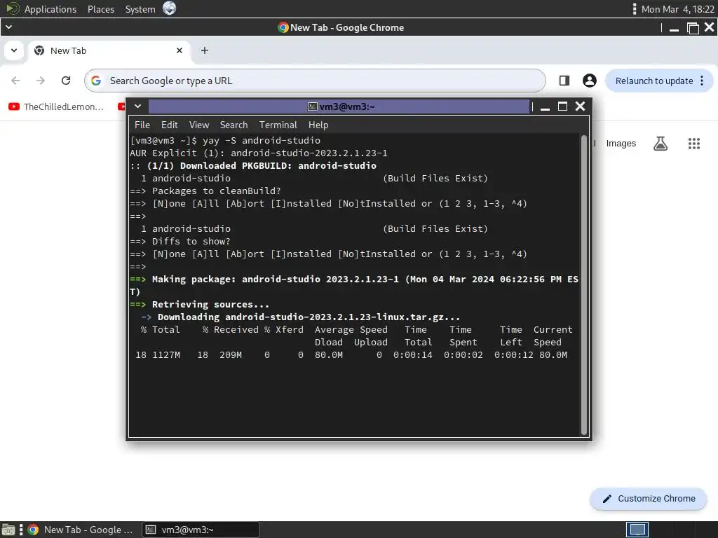Open Chrome window menu chevron in title bar
This screenshot has height=538, width=718.
click(8, 27)
